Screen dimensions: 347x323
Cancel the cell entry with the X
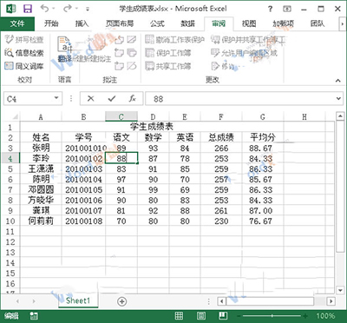click(91, 99)
